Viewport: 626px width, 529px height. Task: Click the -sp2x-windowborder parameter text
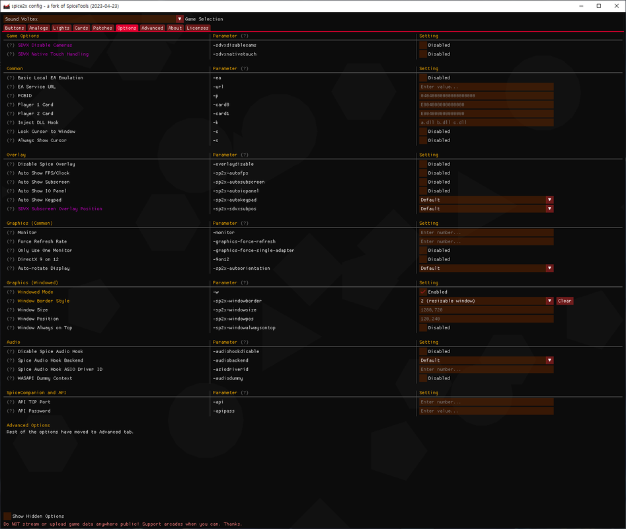(x=237, y=301)
